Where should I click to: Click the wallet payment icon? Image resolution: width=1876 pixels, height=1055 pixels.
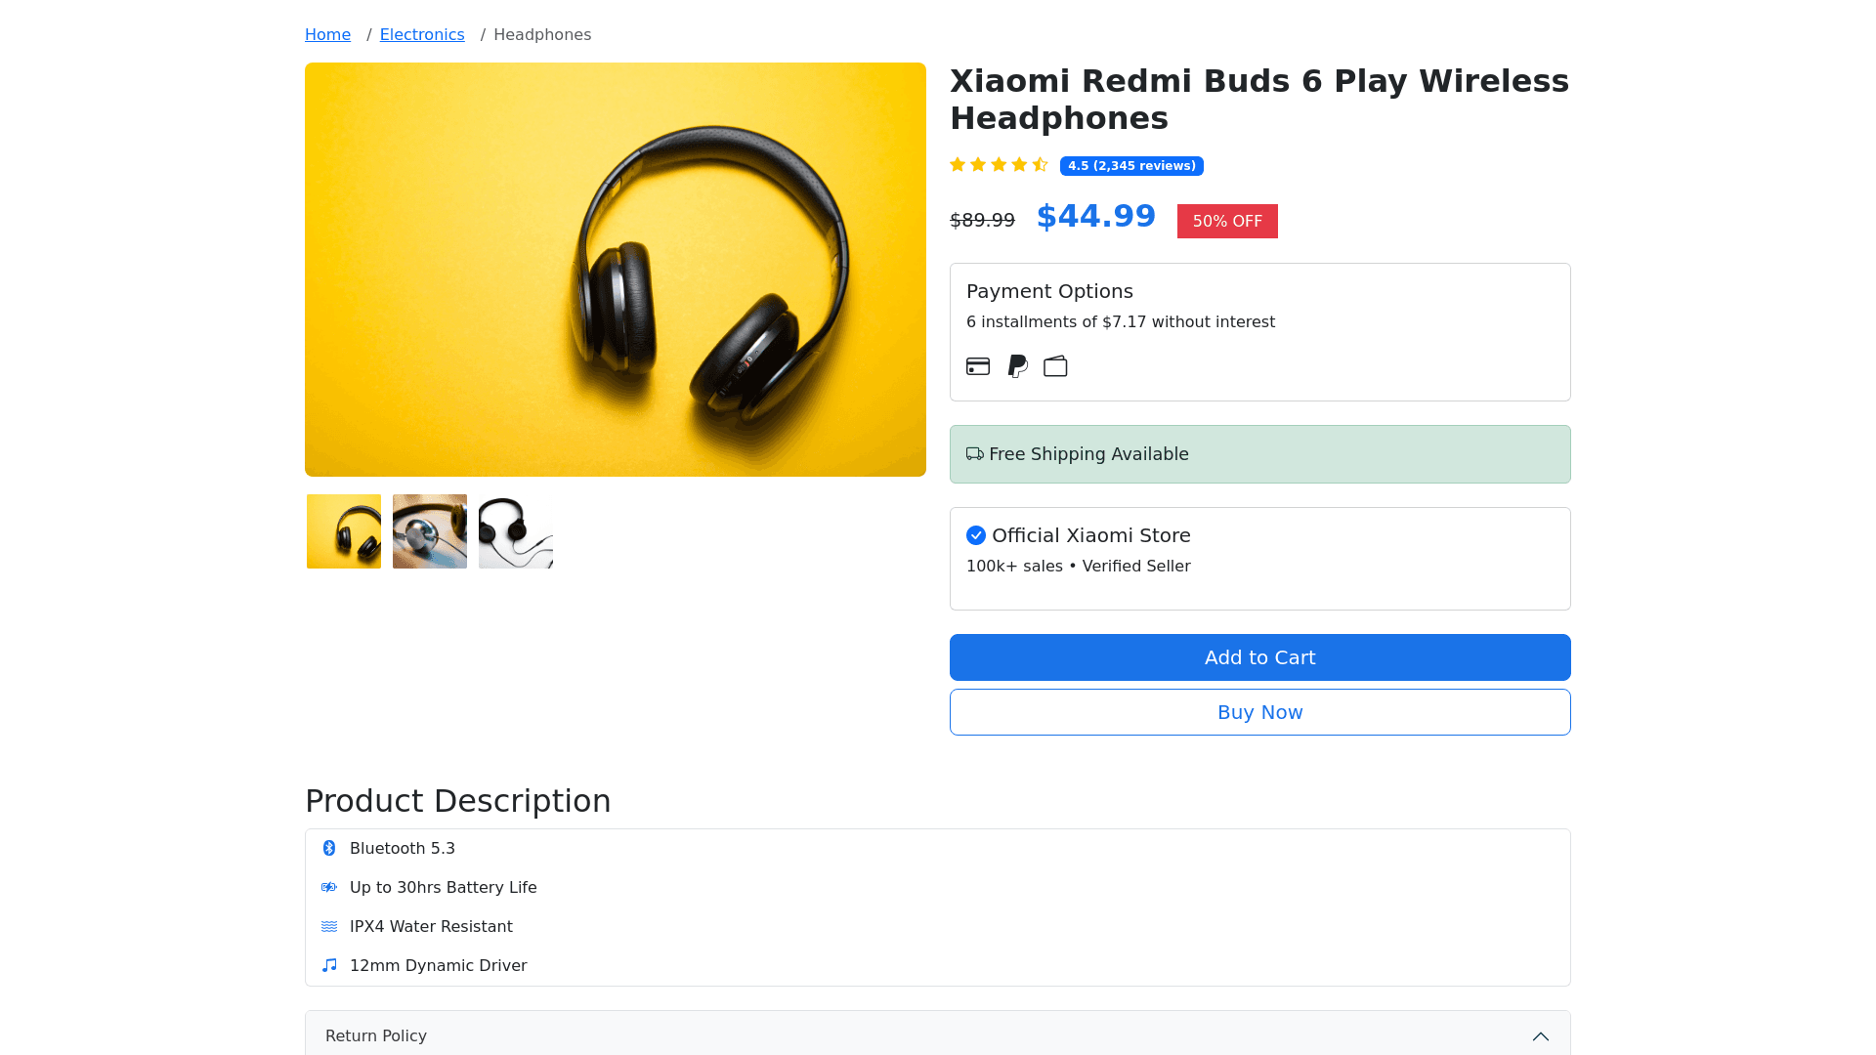(x=1055, y=366)
